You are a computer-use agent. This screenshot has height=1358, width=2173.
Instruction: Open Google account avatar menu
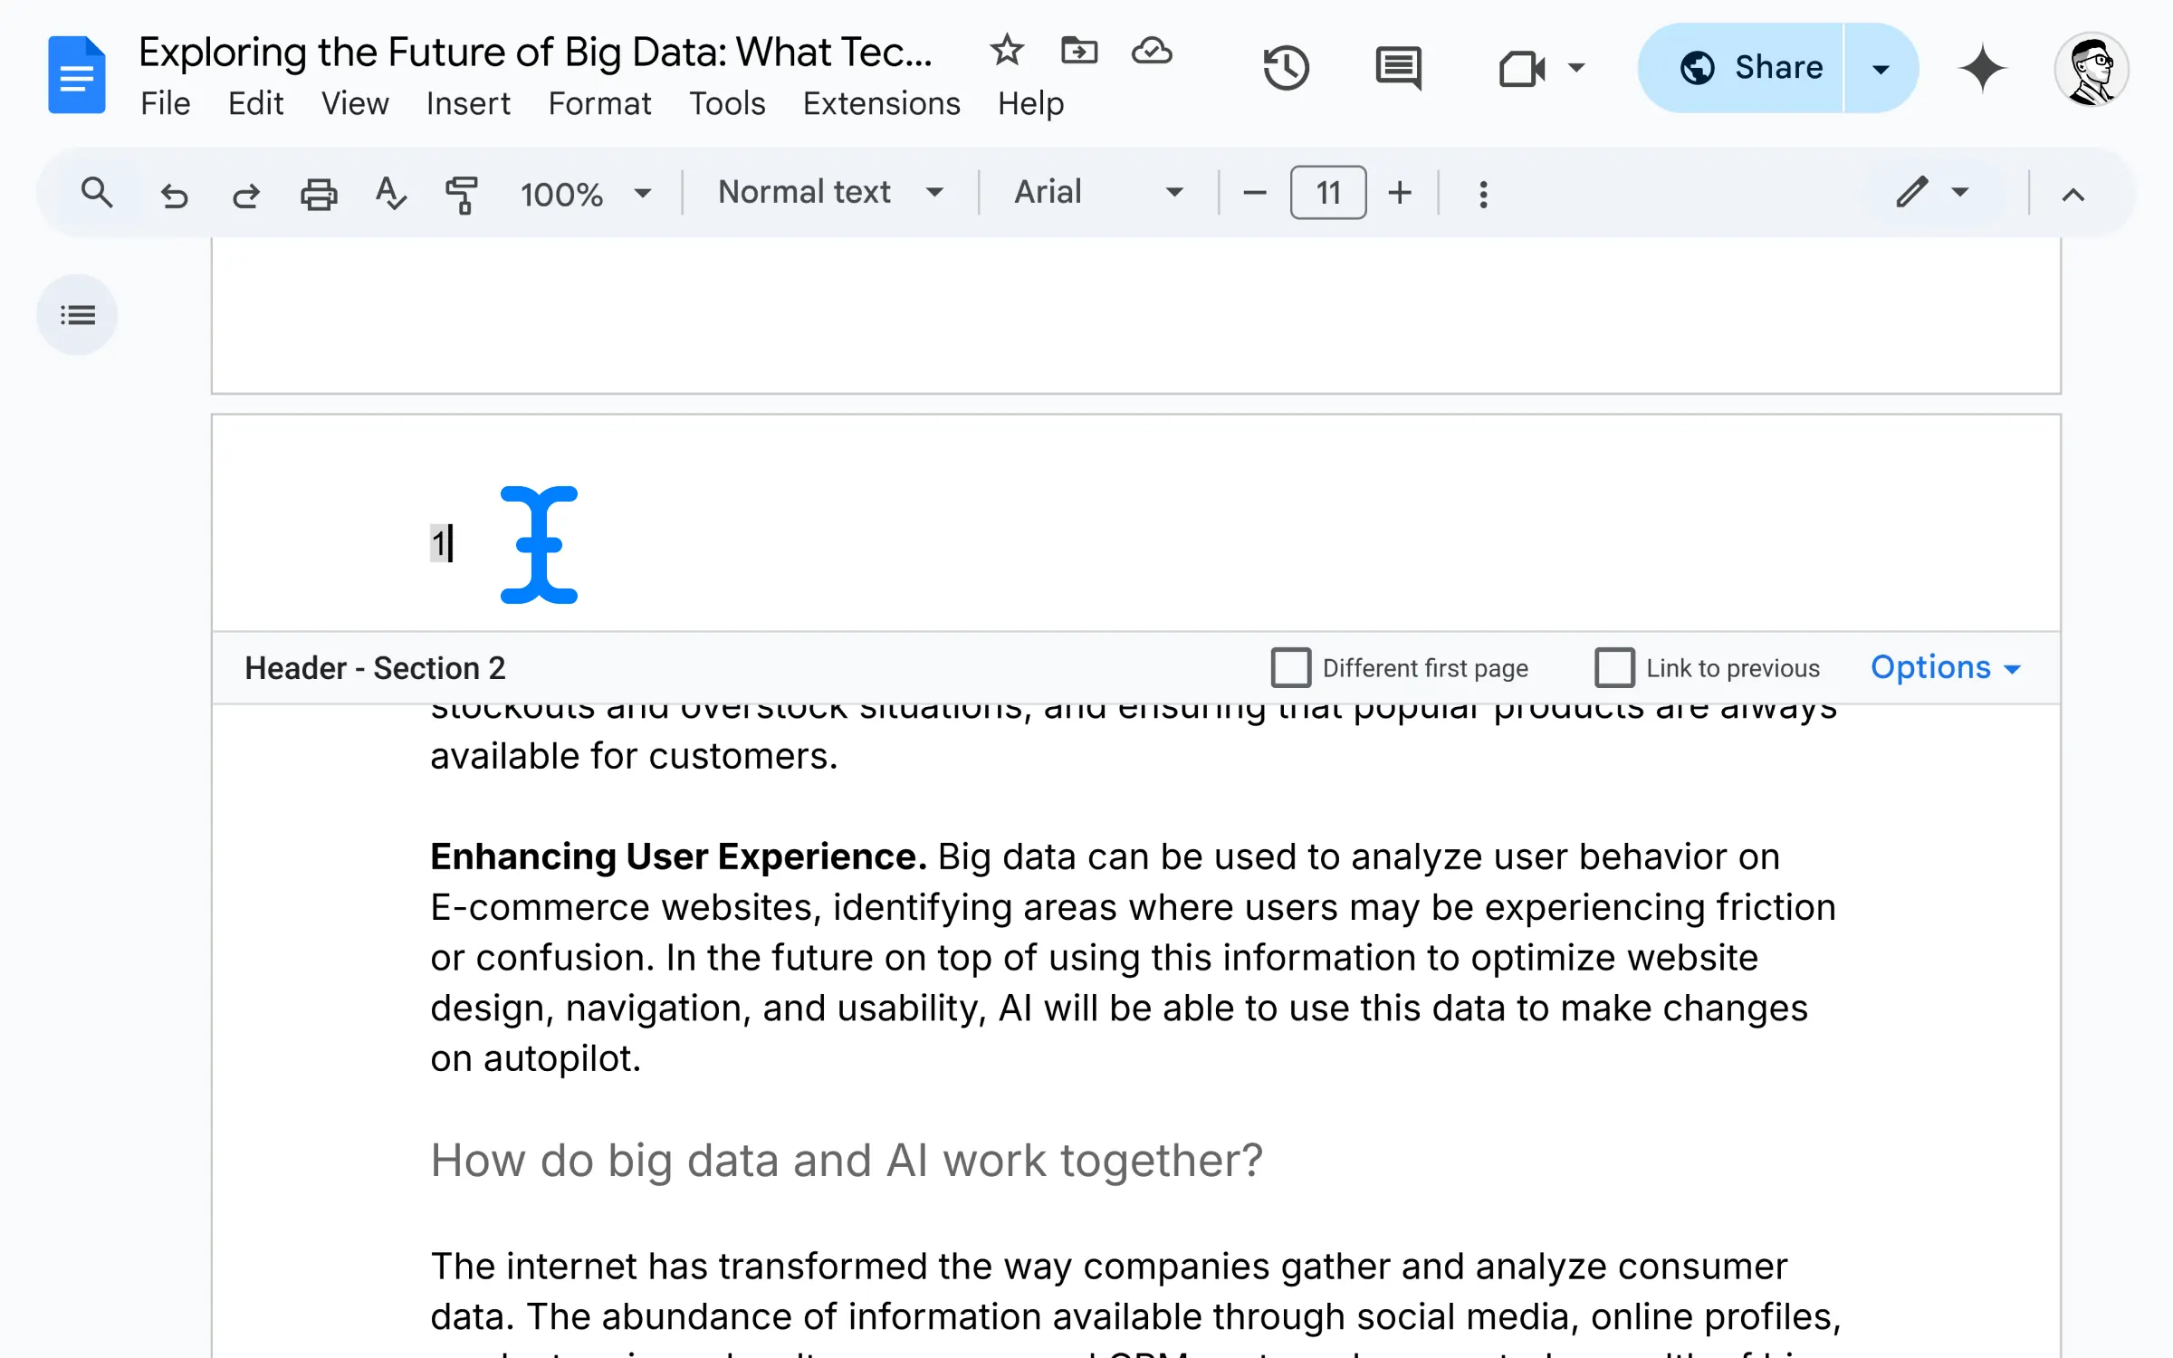[2091, 70]
